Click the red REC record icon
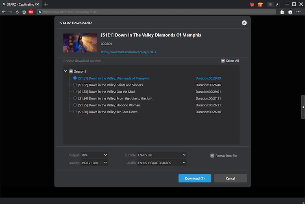Screen dimensions: 305x204 (31, 12)
